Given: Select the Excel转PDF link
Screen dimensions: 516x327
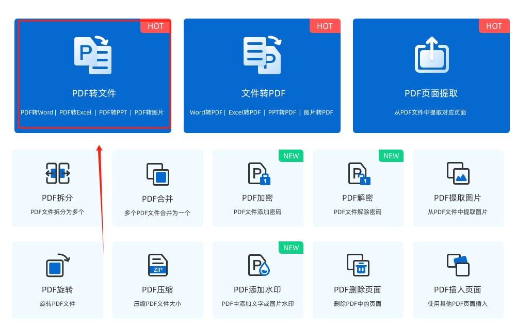Looking at the screenshot, I should click(x=245, y=112).
